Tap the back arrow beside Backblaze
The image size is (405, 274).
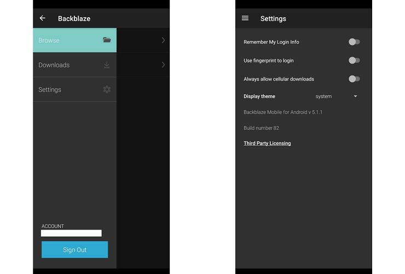pos(43,18)
